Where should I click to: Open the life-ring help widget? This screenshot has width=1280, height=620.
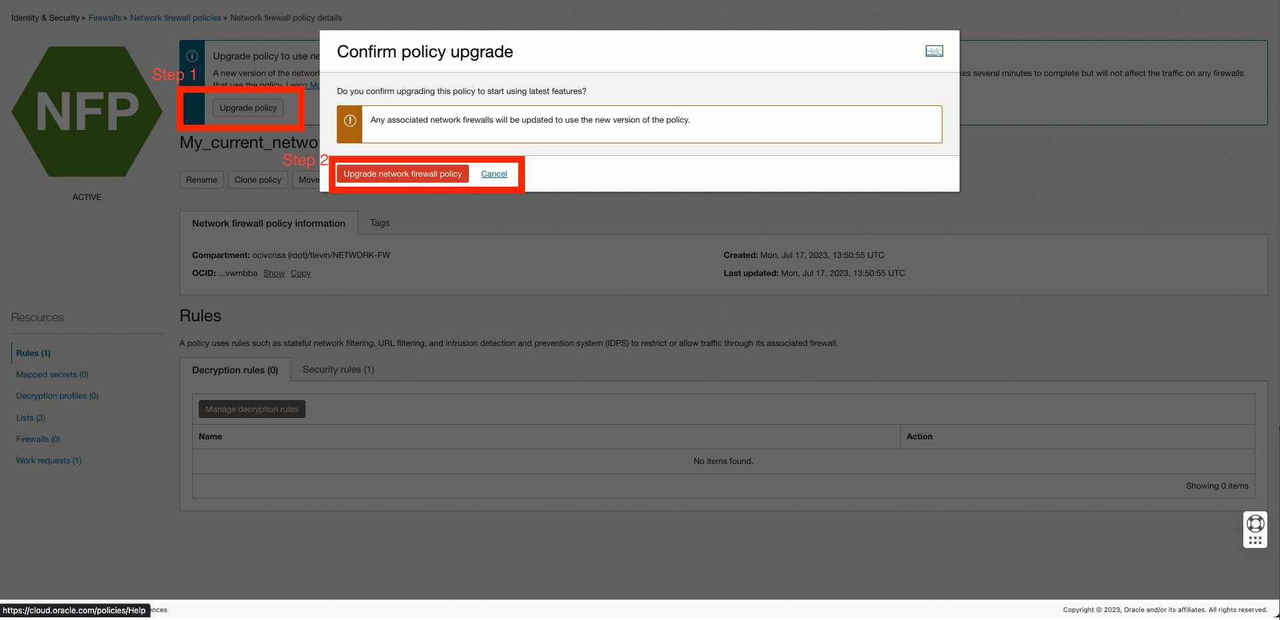pos(1255,523)
